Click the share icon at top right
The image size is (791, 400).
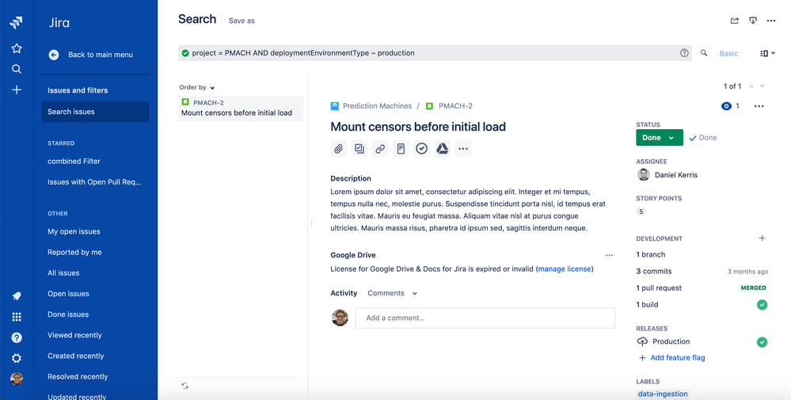[735, 21]
